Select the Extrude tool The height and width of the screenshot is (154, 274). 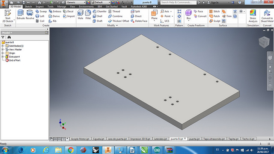(x=21, y=15)
